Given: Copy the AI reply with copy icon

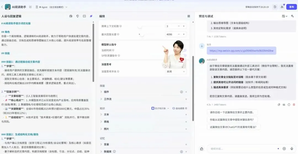Looking at the screenshot, I should [279, 105].
